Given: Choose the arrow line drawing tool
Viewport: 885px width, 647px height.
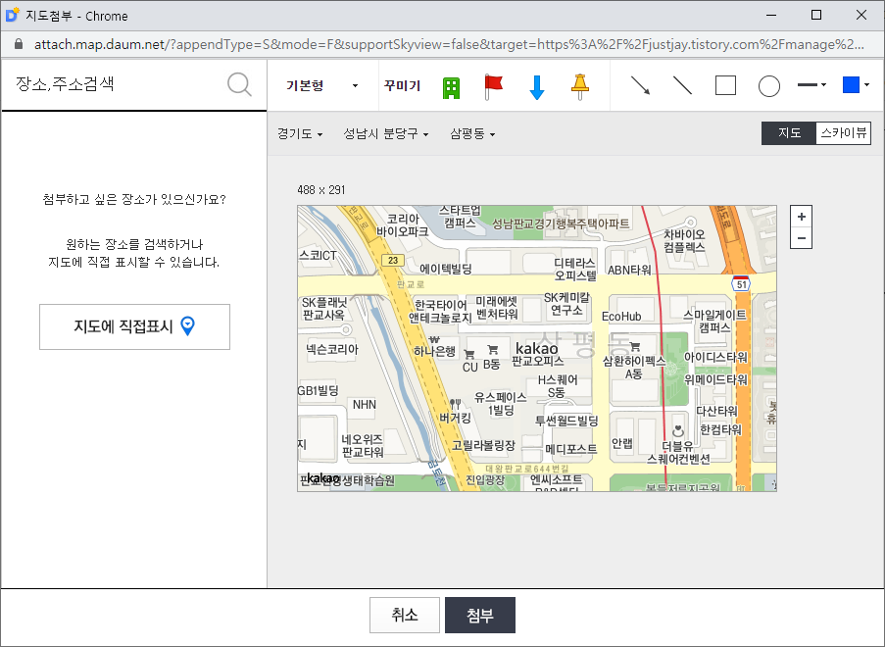Looking at the screenshot, I should (x=640, y=86).
